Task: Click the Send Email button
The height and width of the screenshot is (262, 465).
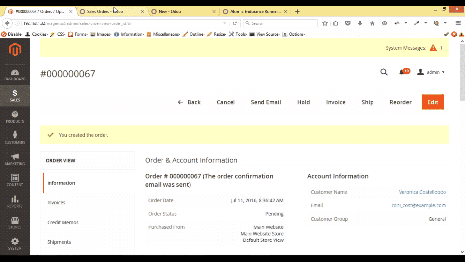Action: pos(266,102)
